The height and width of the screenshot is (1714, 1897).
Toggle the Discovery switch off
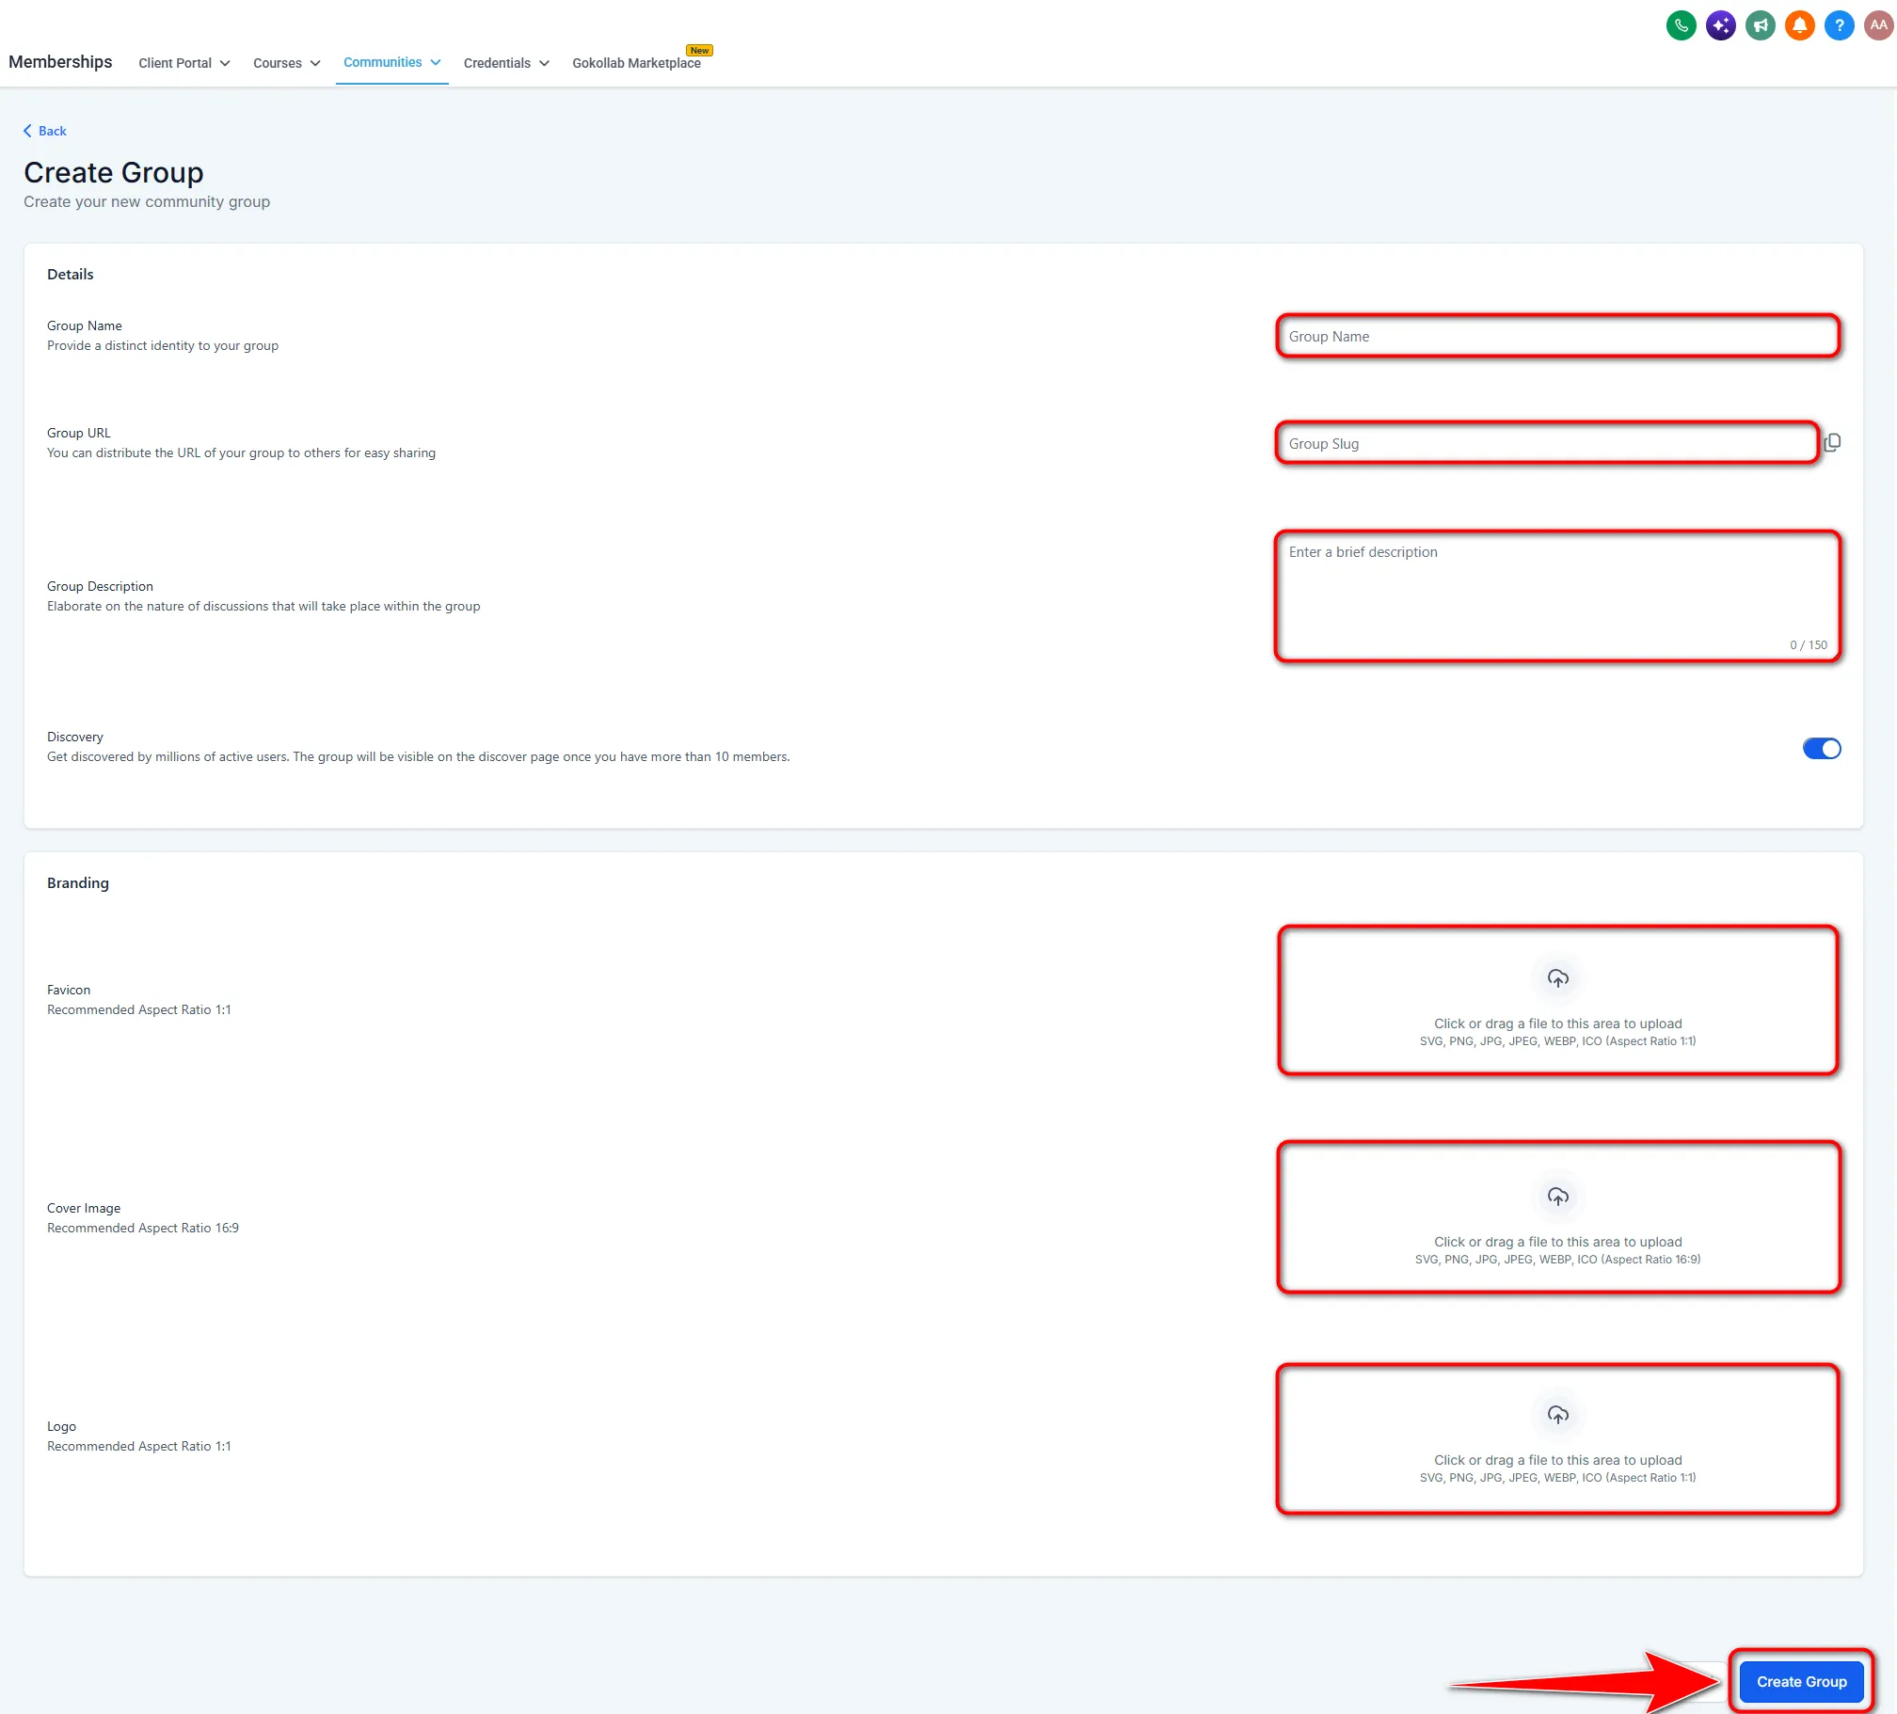pos(1821,749)
